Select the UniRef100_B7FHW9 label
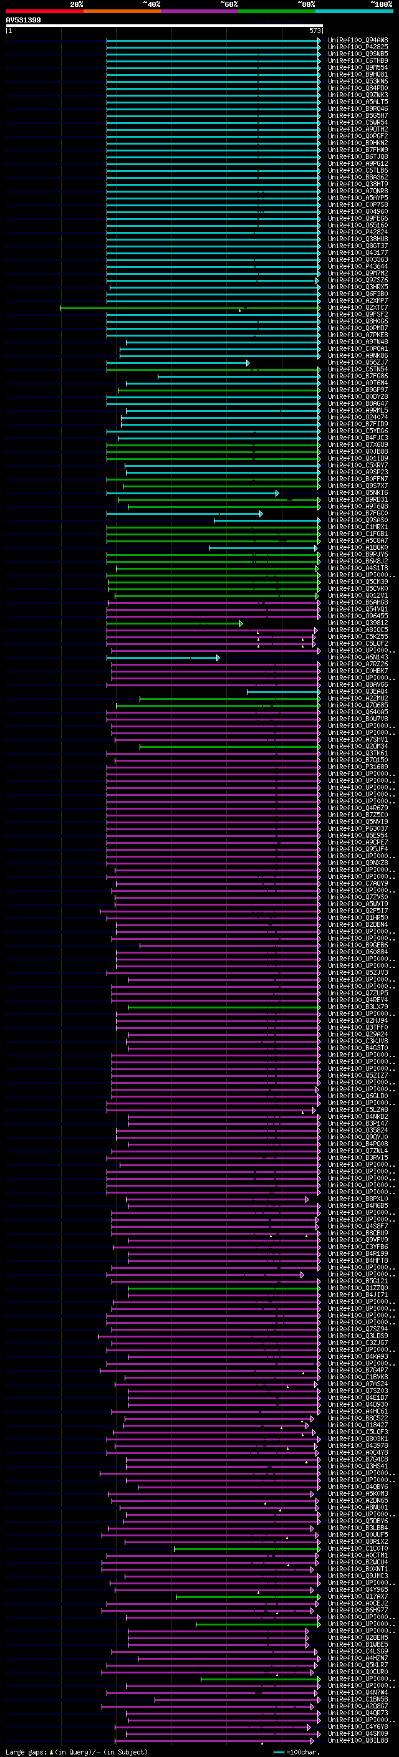The image size is (399, 1757). point(358,150)
